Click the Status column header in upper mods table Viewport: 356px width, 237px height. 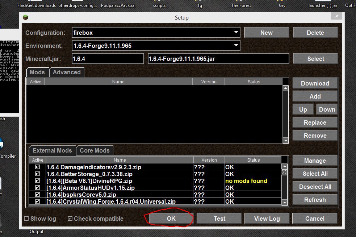[x=254, y=82]
